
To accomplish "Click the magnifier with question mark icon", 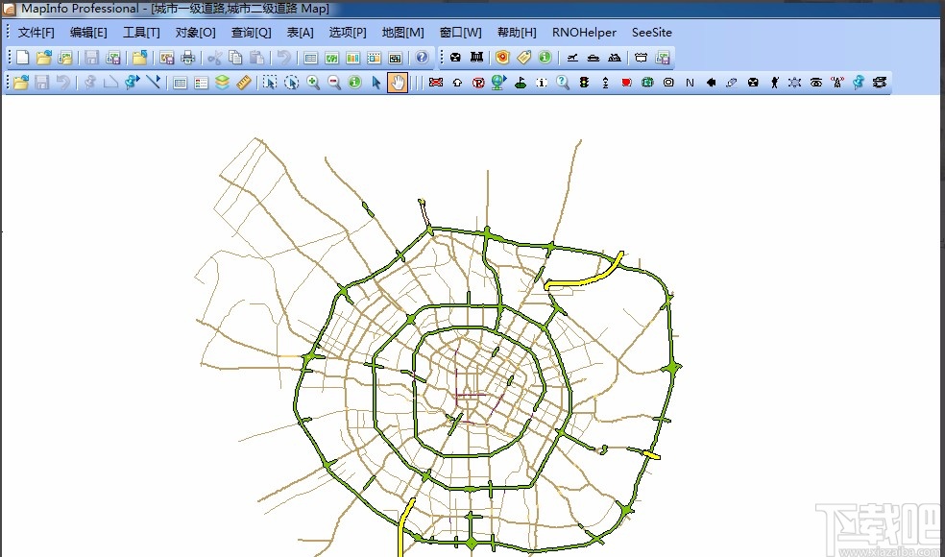I will (563, 82).
